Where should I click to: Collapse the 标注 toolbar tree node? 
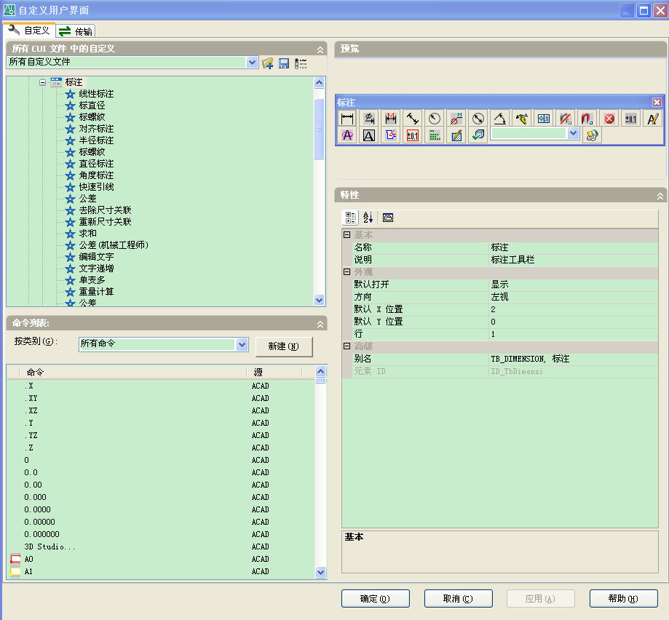42,82
